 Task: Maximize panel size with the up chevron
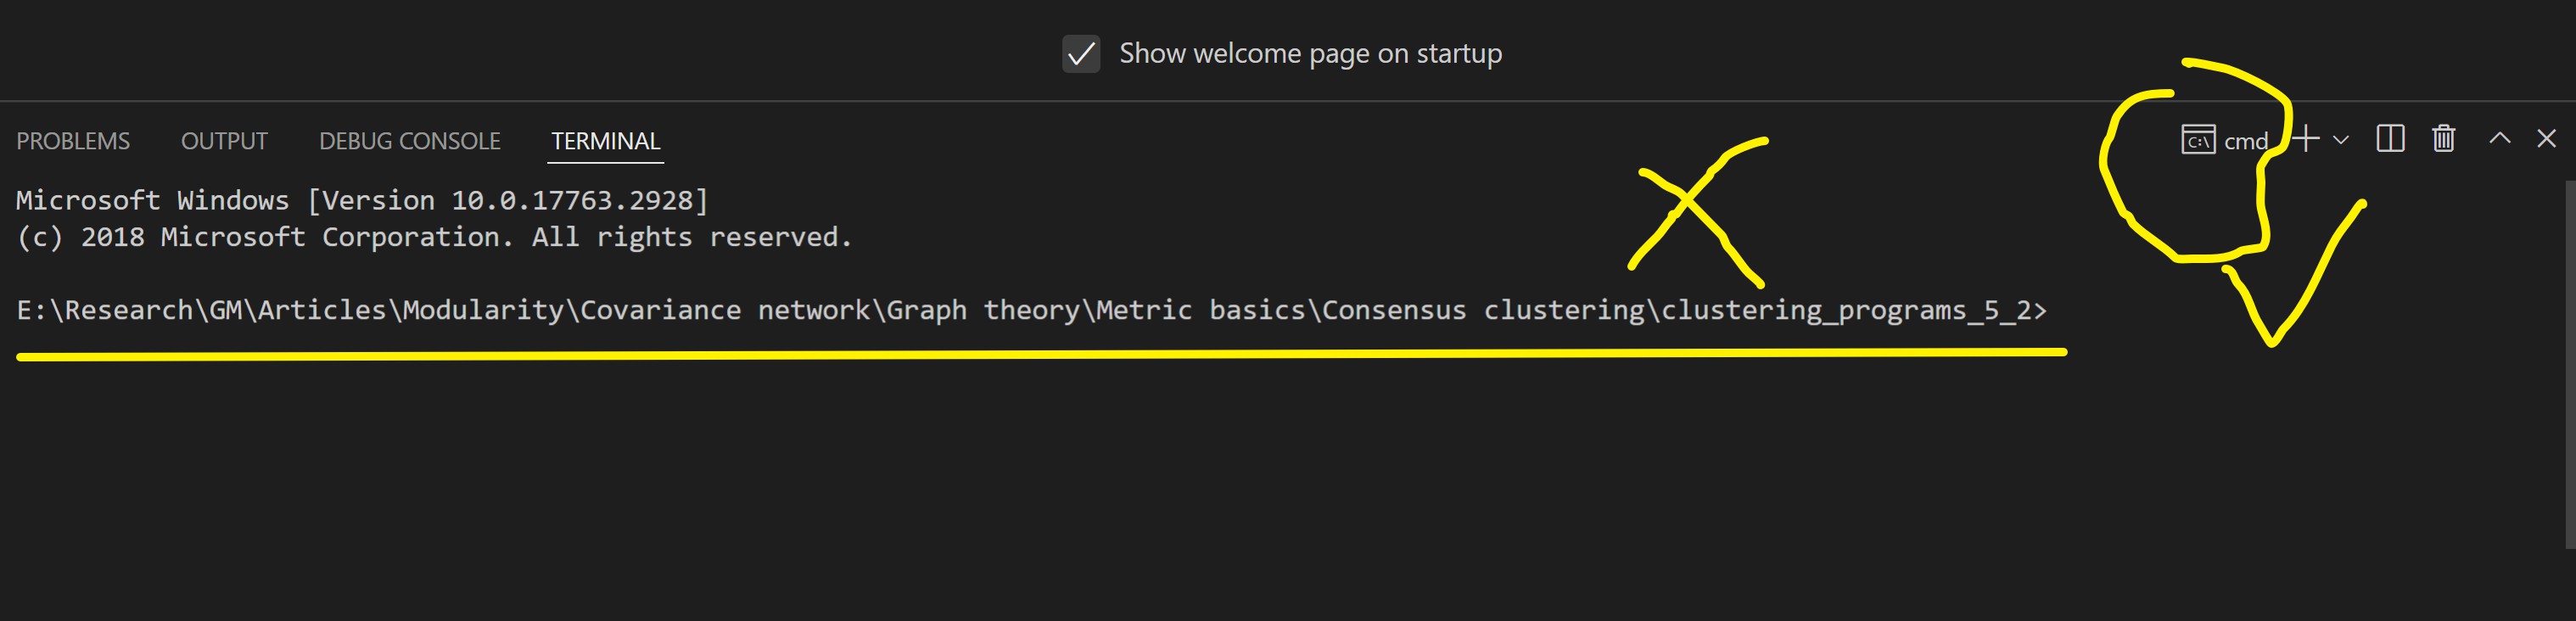pos(2500,138)
